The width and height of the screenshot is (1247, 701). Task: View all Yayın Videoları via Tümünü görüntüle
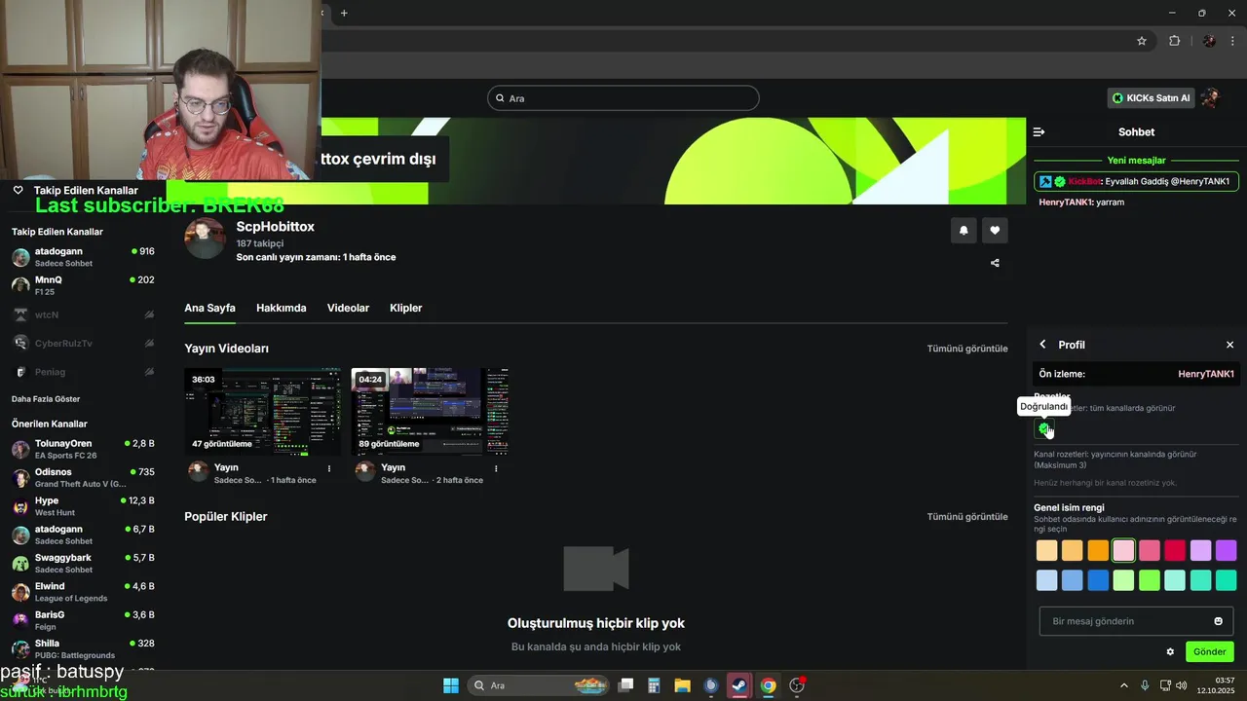coord(967,349)
